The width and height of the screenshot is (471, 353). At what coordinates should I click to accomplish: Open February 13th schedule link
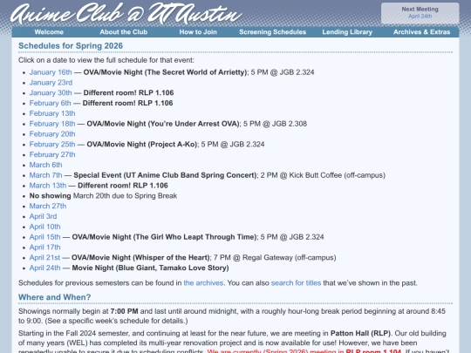(x=52, y=113)
